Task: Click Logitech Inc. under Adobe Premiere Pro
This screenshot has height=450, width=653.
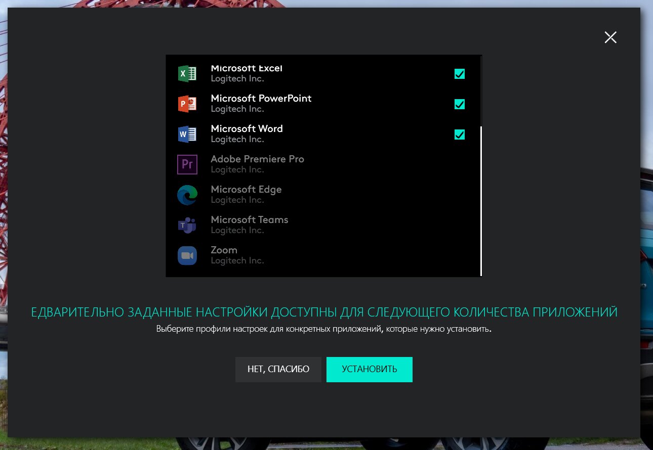Action: pyautogui.click(x=237, y=170)
